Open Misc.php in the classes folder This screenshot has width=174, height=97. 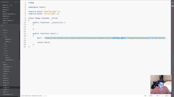coord(6,92)
